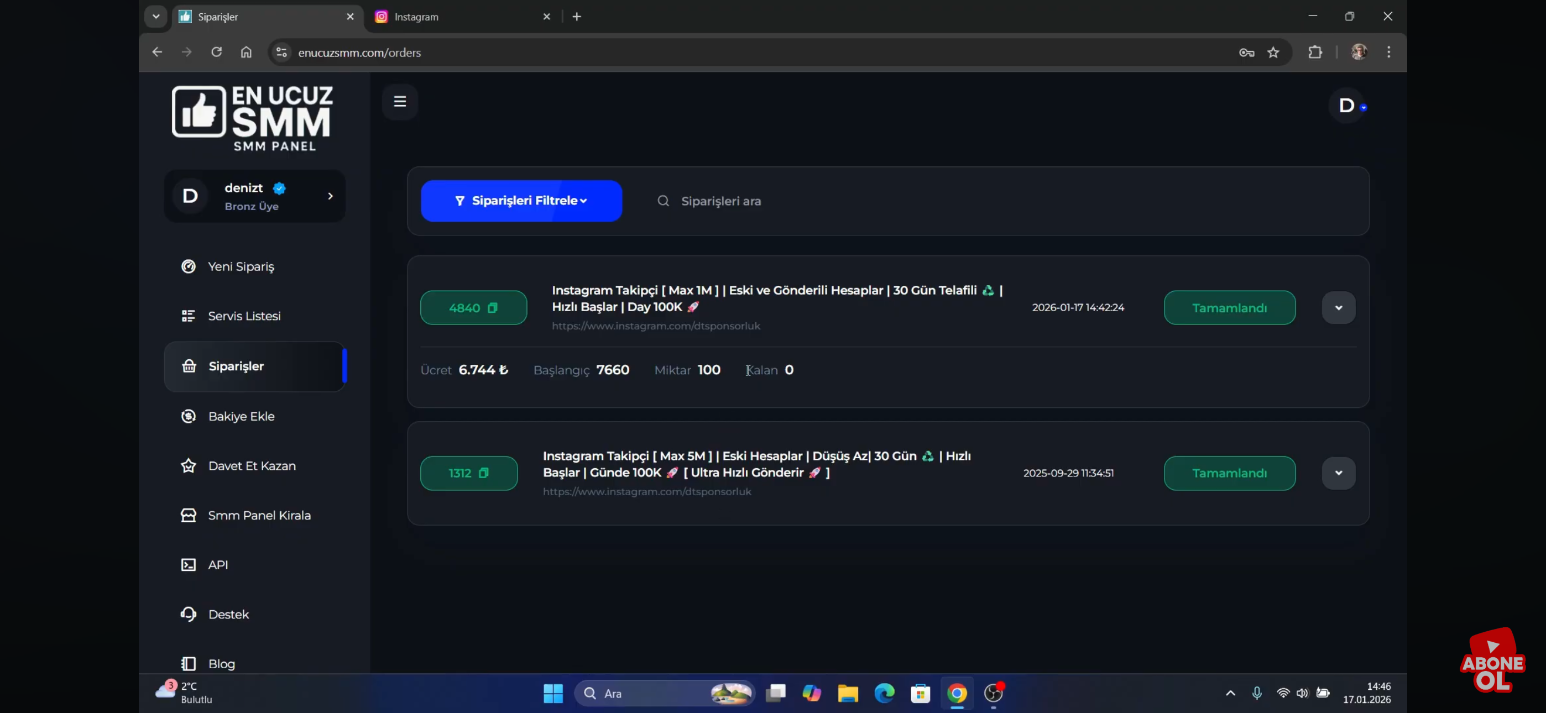
Task: Click the order ID 1312 badge
Action: (x=469, y=473)
